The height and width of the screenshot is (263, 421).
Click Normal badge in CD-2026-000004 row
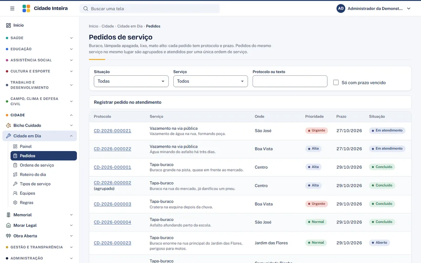tap(316, 222)
